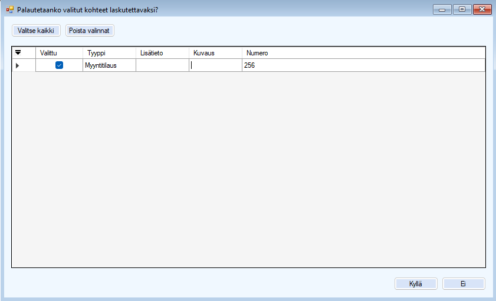Maximize the dialog window
496x301 pixels.
[x=461, y=9]
